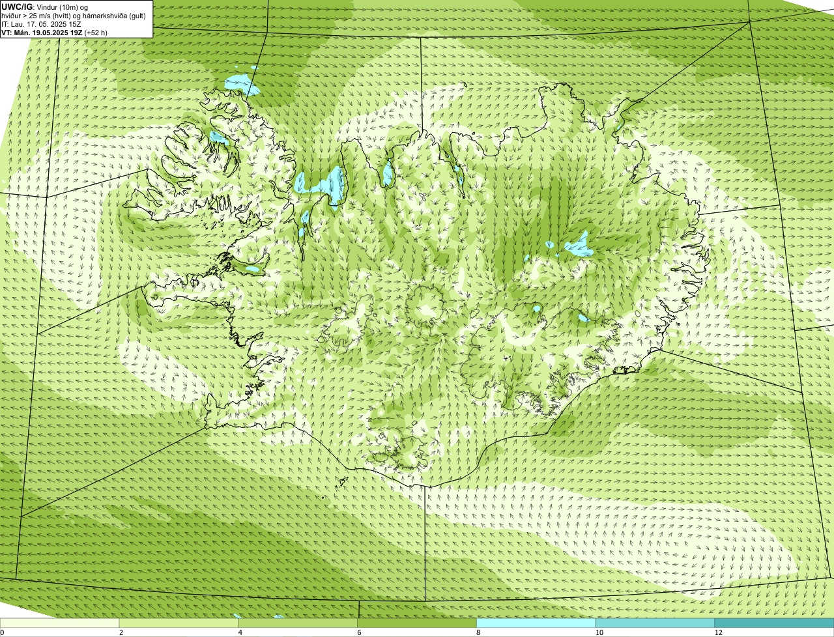Click the 2–4 m/s light green legend swatch
Image resolution: width=834 pixels, height=637 pixels.
179,623
